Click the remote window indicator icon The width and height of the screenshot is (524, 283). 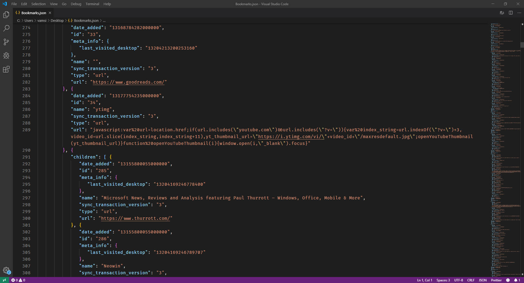tap(4, 280)
